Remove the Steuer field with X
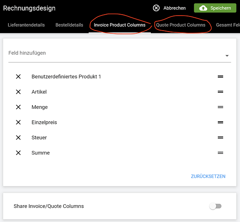 tap(18, 138)
